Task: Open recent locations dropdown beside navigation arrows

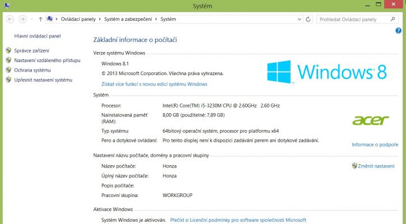Action: coord(32,19)
